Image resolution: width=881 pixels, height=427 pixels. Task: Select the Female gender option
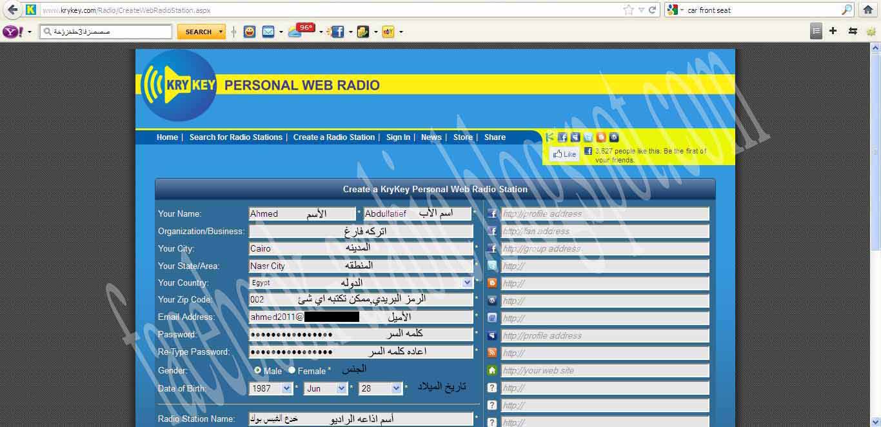pyautogui.click(x=292, y=370)
